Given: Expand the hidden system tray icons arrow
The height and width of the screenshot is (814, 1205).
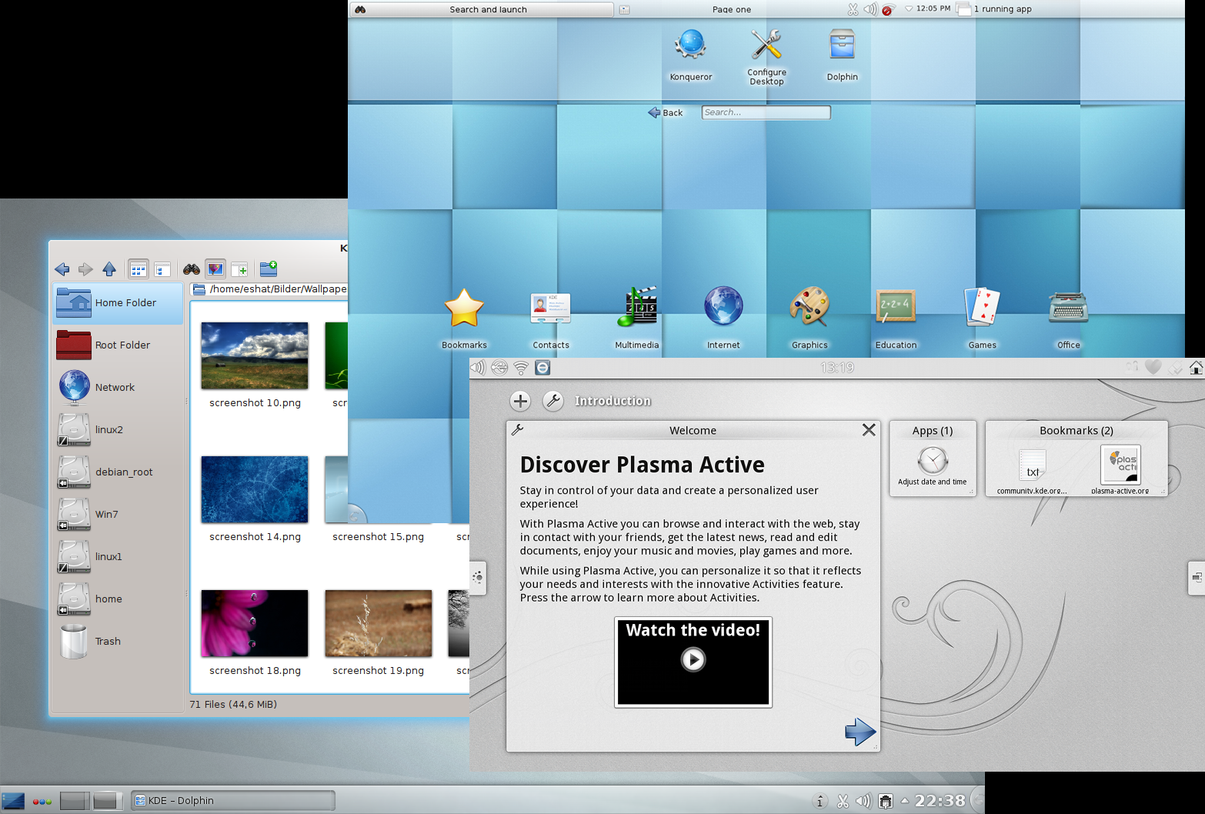Looking at the screenshot, I should click(905, 800).
